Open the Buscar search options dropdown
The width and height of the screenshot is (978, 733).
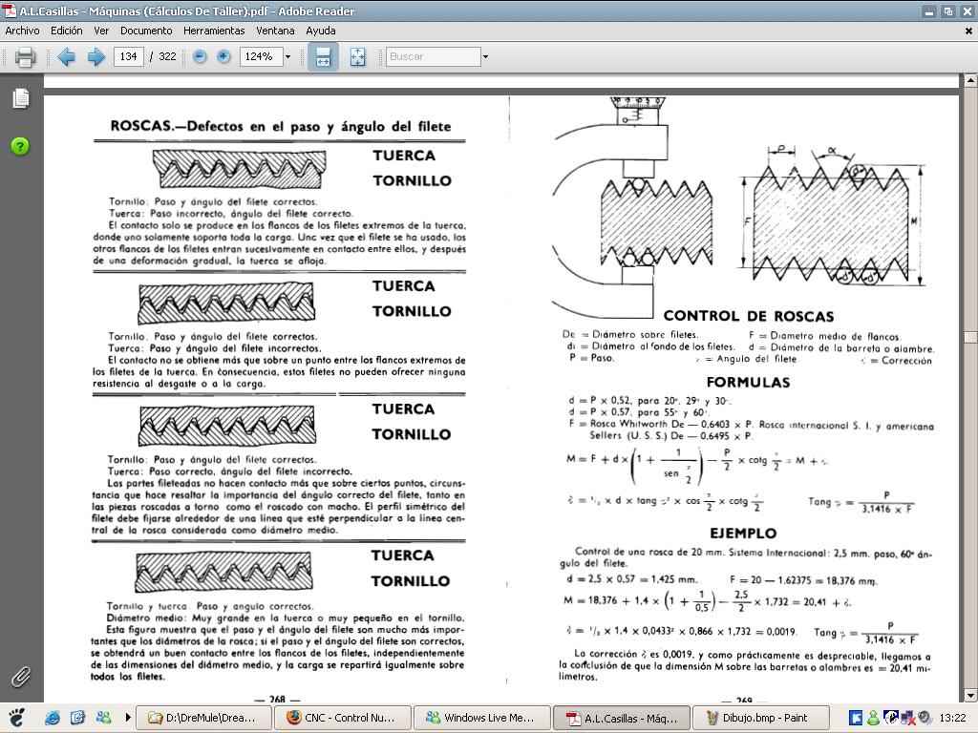[485, 56]
